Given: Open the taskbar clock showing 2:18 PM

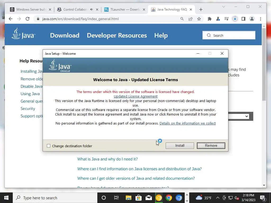Looking at the screenshot, I should tap(248, 198).
